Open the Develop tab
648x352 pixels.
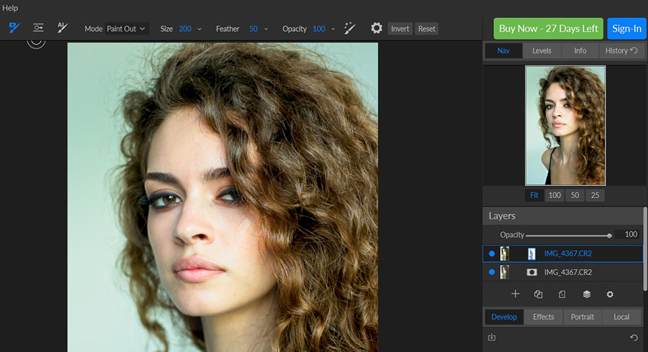click(504, 317)
